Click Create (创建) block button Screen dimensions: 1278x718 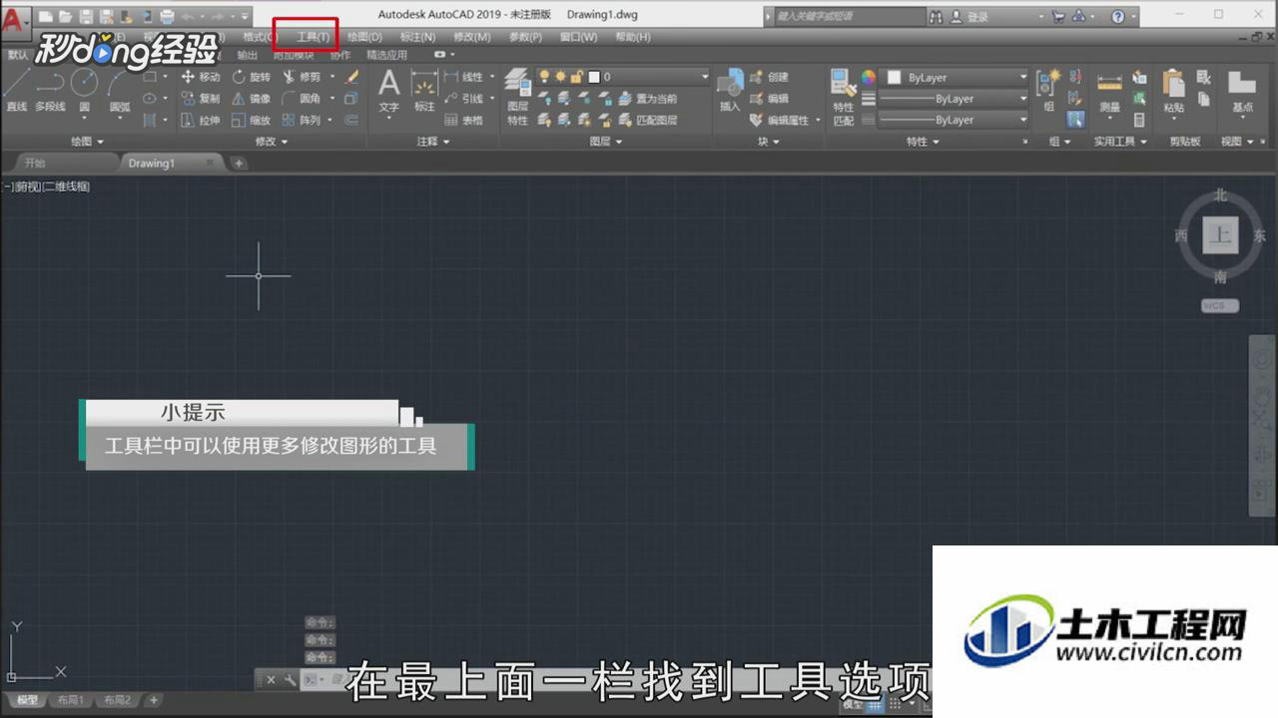pyautogui.click(x=770, y=77)
